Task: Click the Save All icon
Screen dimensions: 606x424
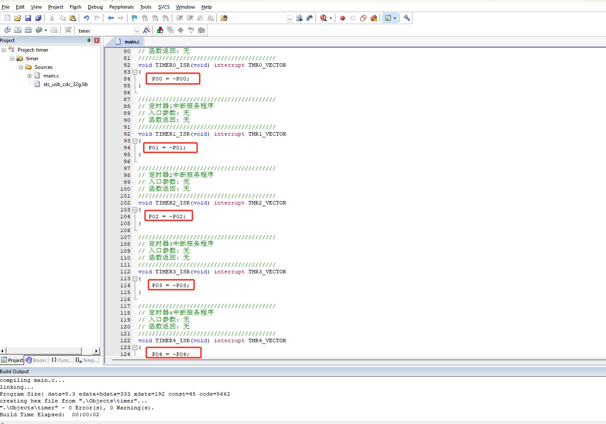Action: point(38,18)
